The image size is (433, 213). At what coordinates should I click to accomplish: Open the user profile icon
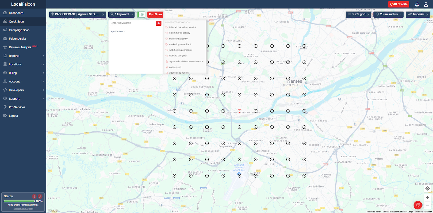[x=426, y=4]
